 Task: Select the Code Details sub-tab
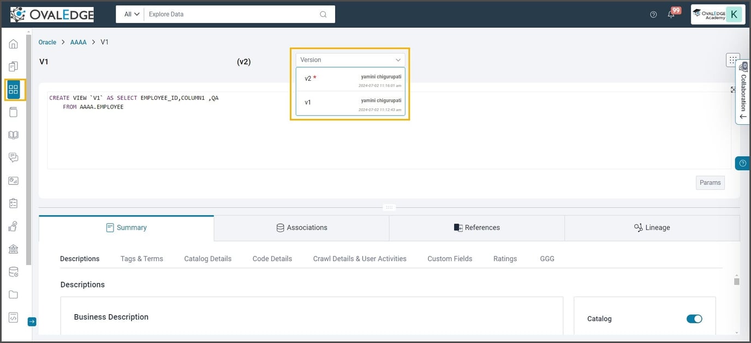tap(272, 258)
